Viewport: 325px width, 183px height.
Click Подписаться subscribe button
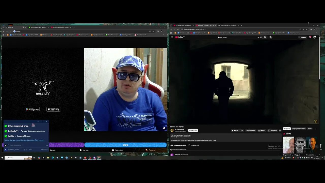pos(193,130)
